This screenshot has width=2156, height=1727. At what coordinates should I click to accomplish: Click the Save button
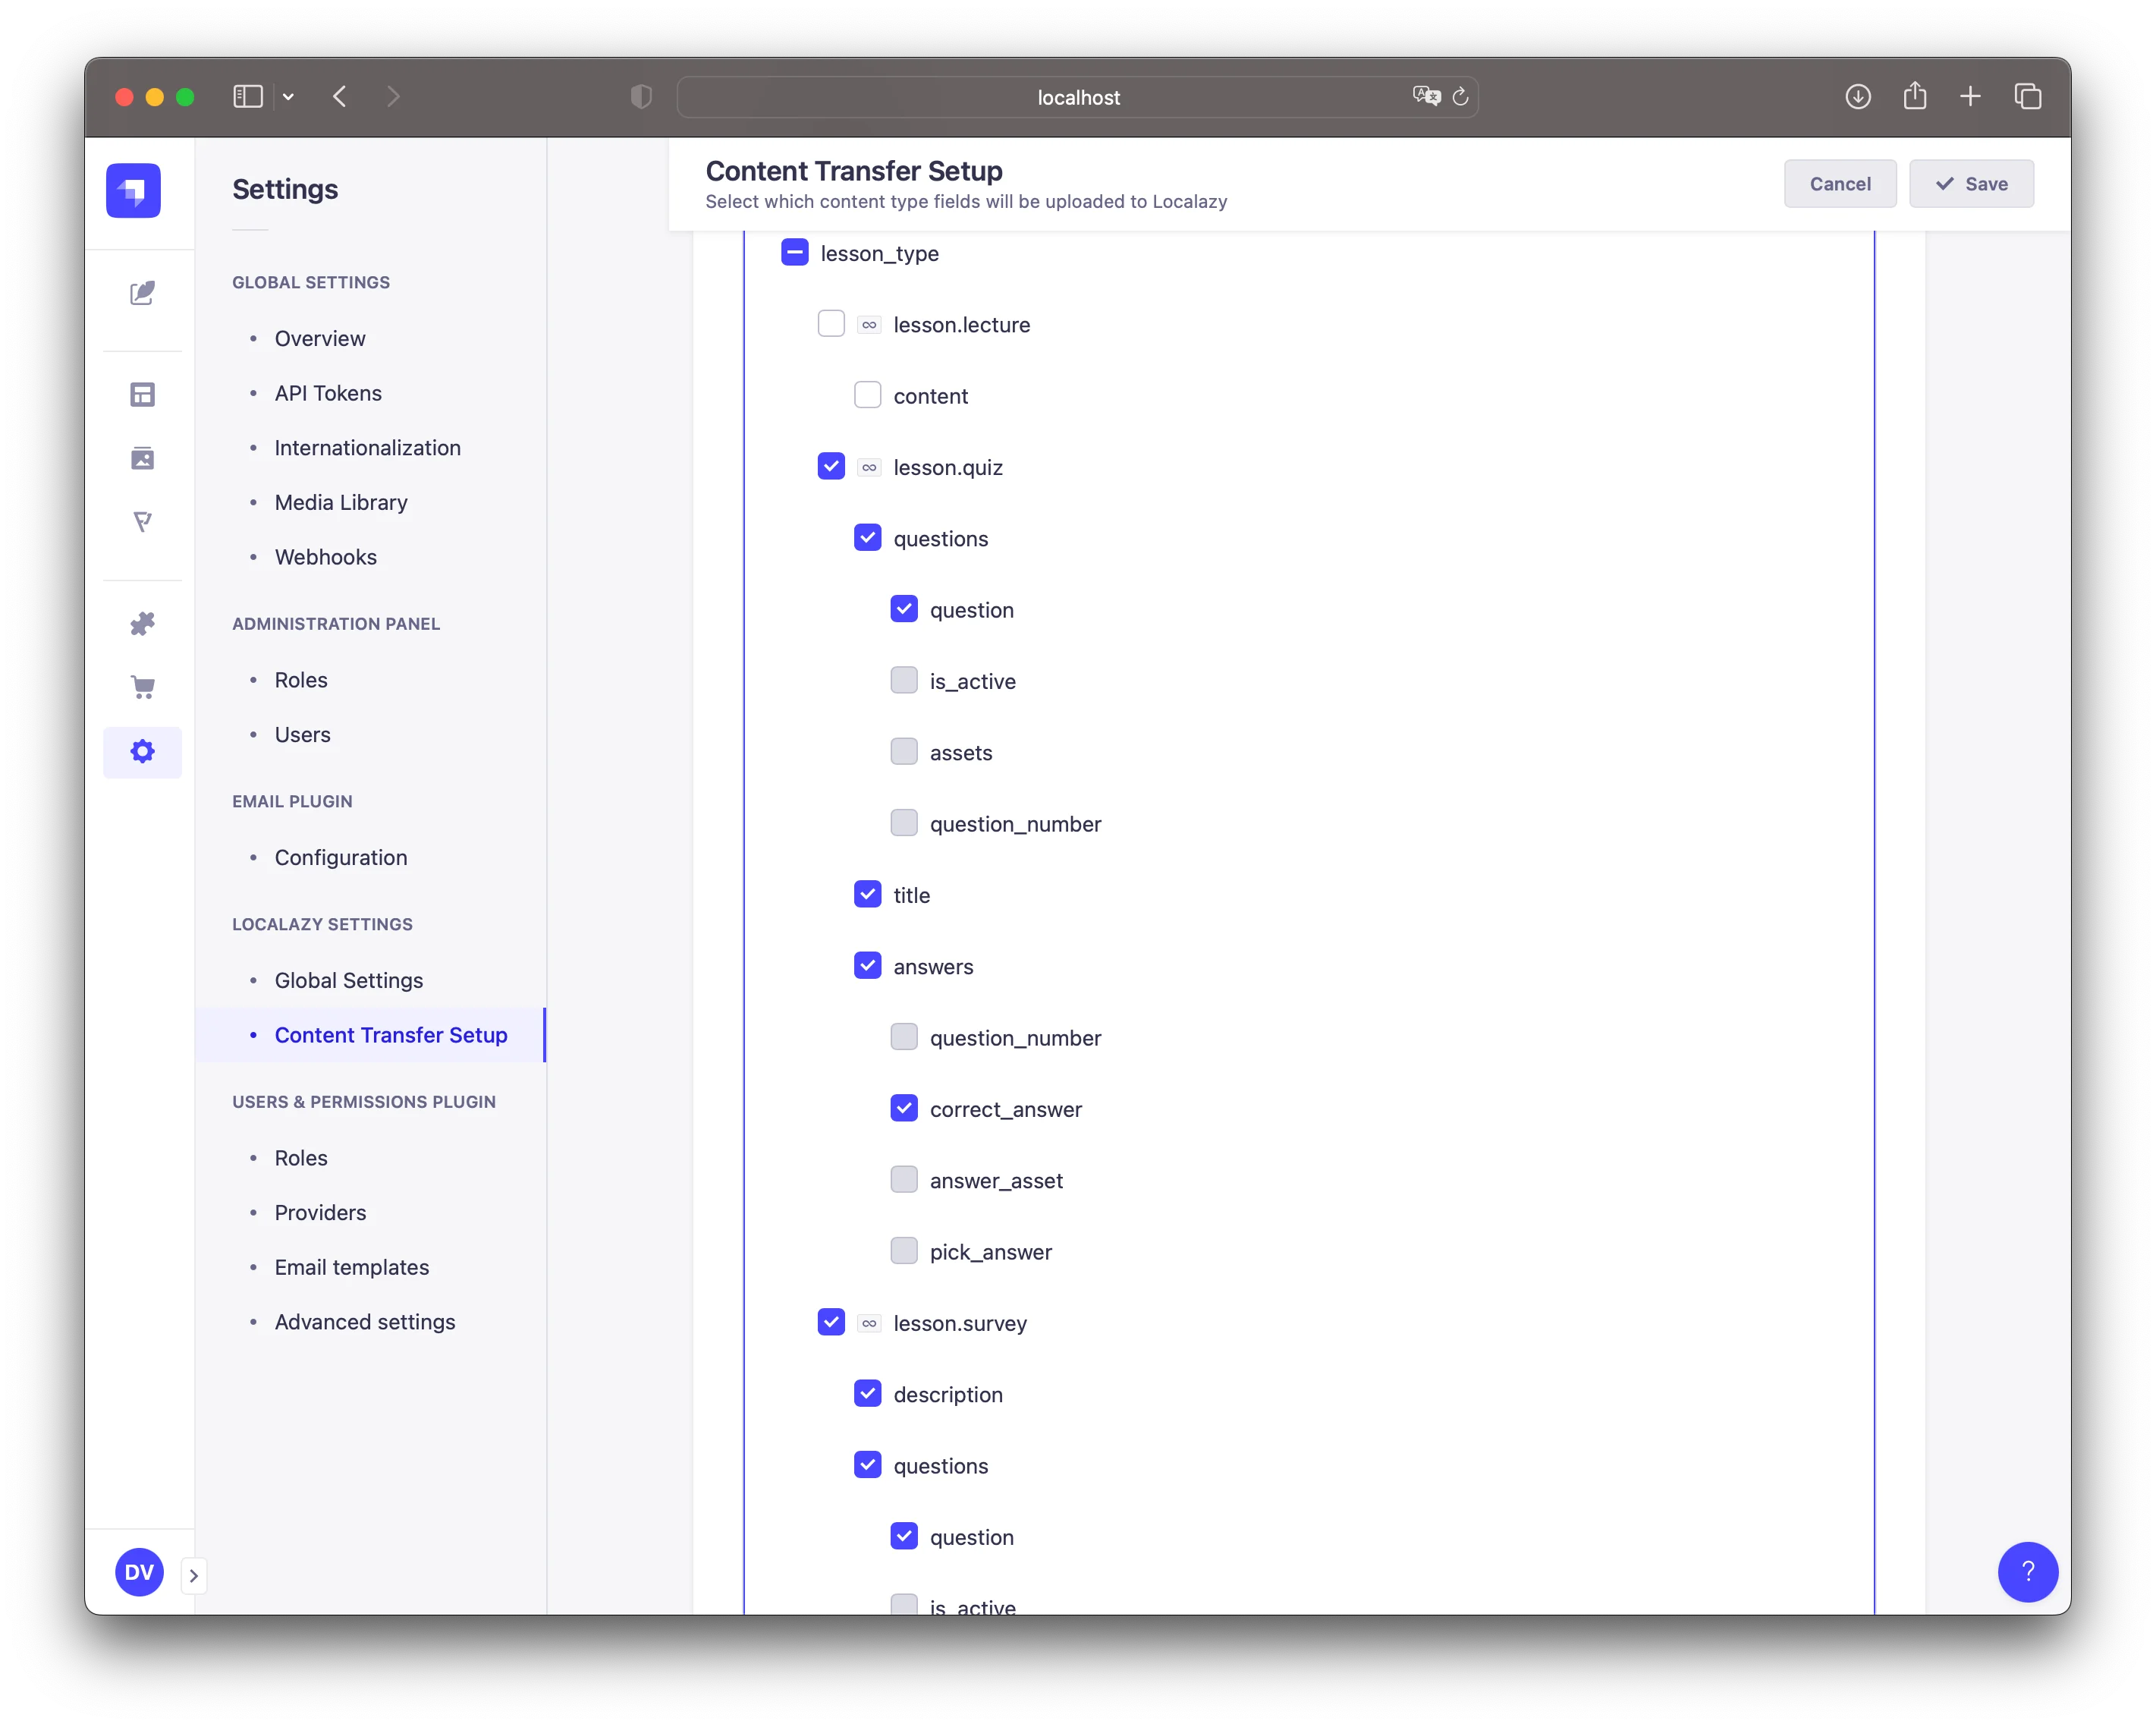click(1970, 183)
